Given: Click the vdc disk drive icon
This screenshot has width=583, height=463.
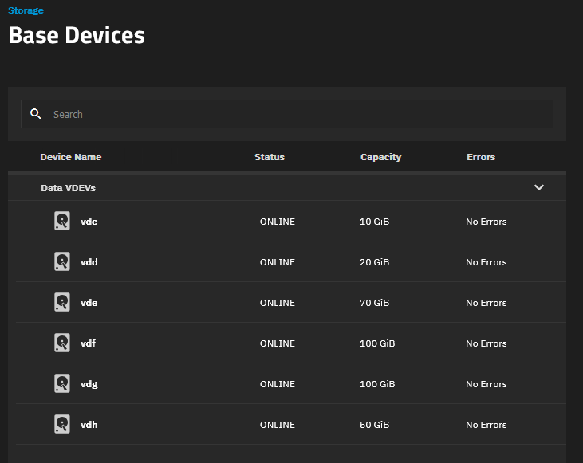Looking at the screenshot, I should [62, 221].
